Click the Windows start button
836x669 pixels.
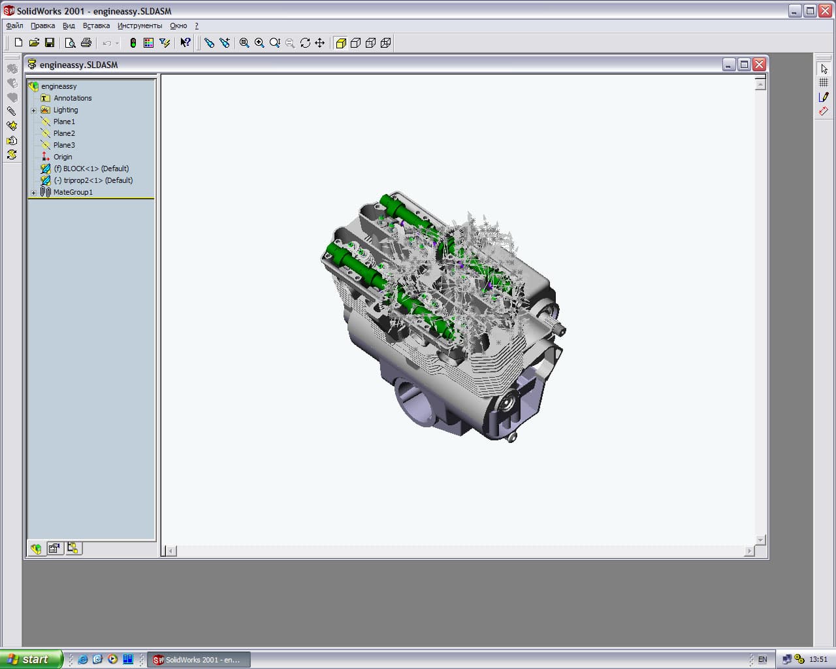click(31, 659)
